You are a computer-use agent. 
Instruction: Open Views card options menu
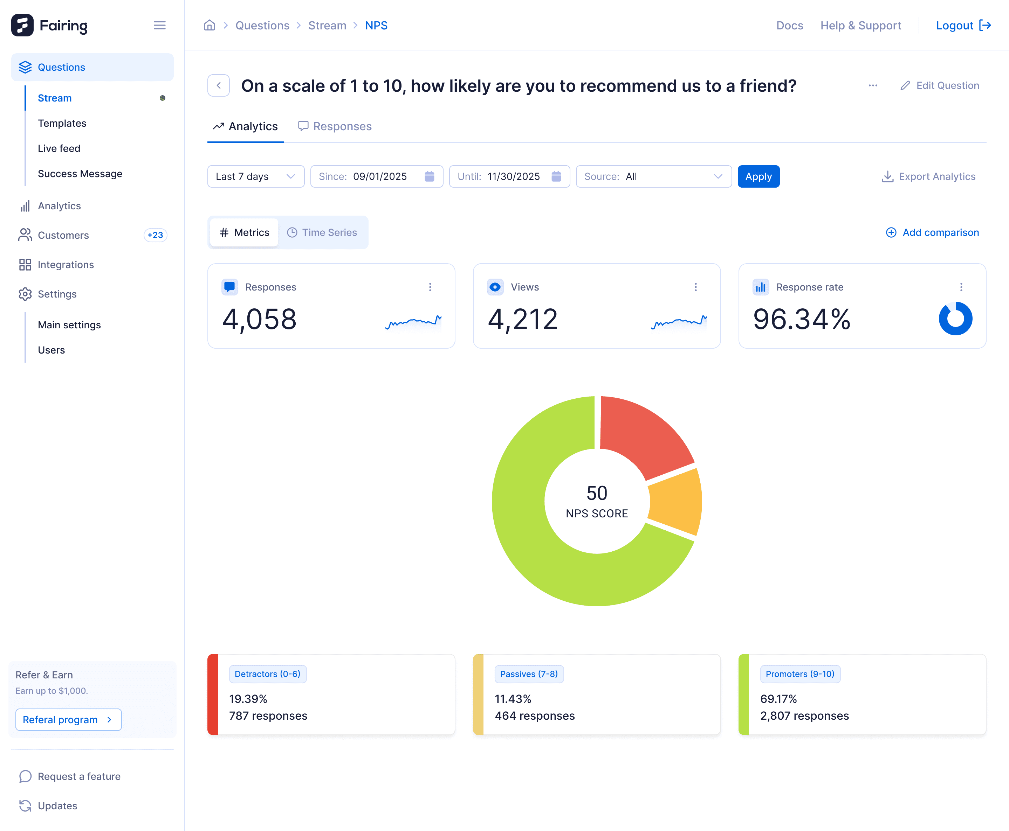pyautogui.click(x=695, y=287)
